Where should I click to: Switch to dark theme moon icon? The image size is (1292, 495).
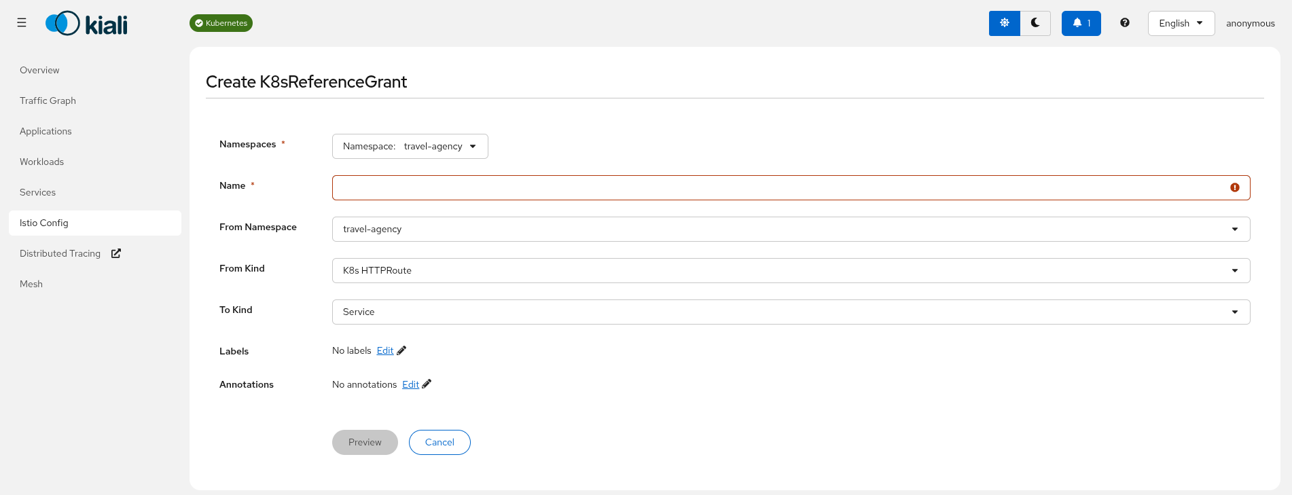tap(1035, 23)
